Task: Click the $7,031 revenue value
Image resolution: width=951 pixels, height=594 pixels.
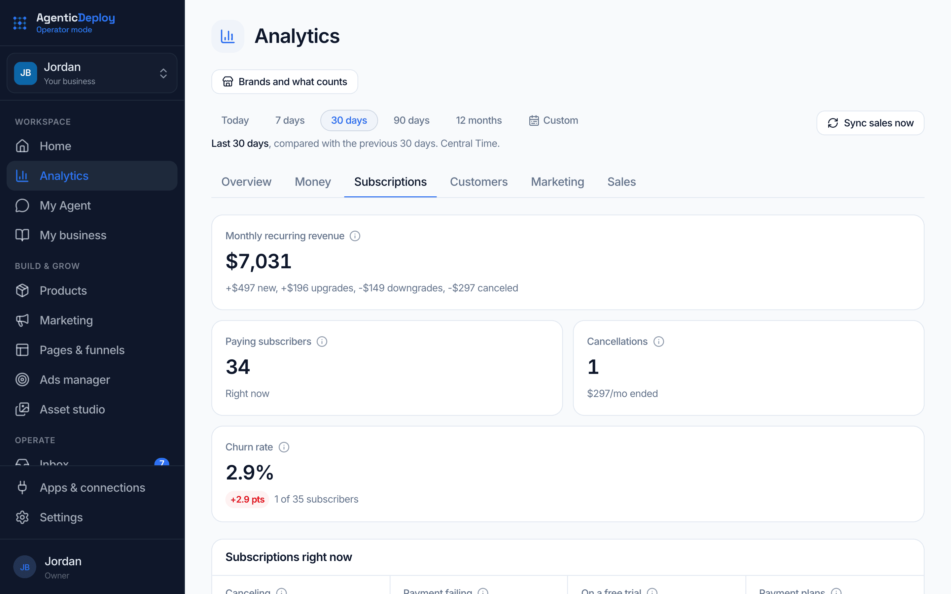Action: [258, 261]
